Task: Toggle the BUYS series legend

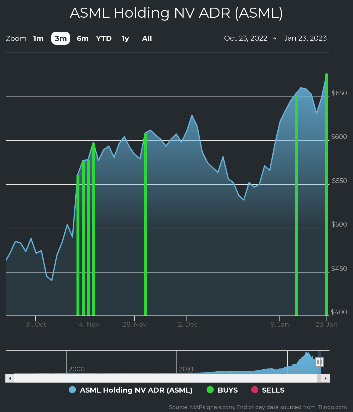Action: pyautogui.click(x=222, y=390)
